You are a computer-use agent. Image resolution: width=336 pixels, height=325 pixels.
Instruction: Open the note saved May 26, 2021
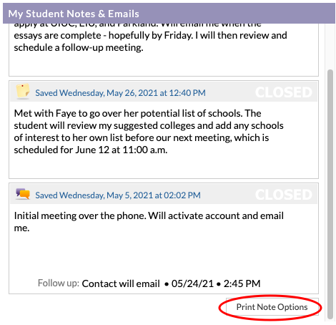coord(120,93)
